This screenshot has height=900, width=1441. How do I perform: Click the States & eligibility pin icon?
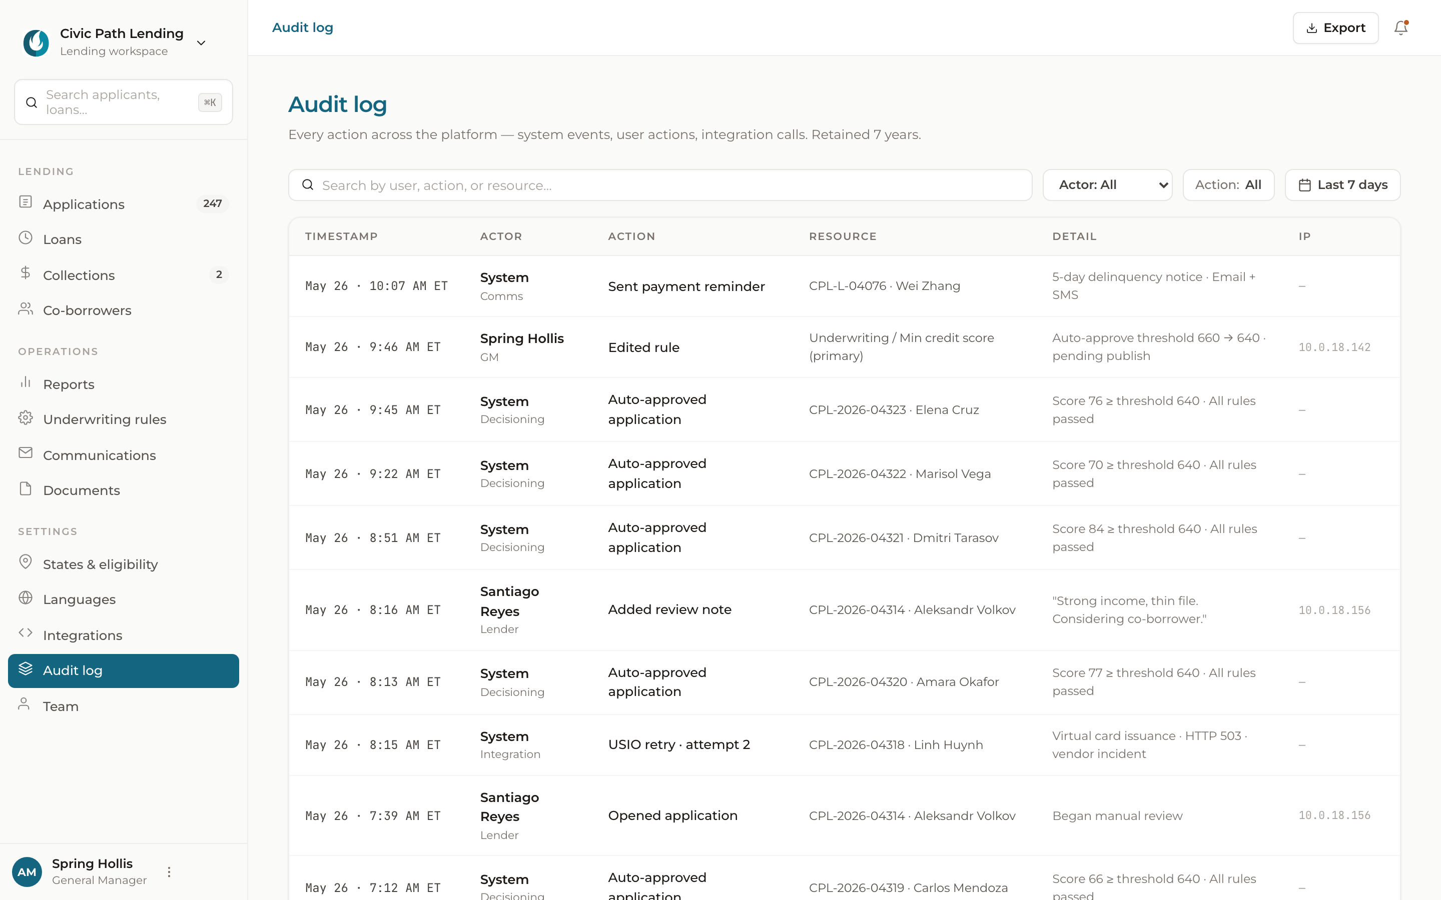pyautogui.click(x=26, y=562)
